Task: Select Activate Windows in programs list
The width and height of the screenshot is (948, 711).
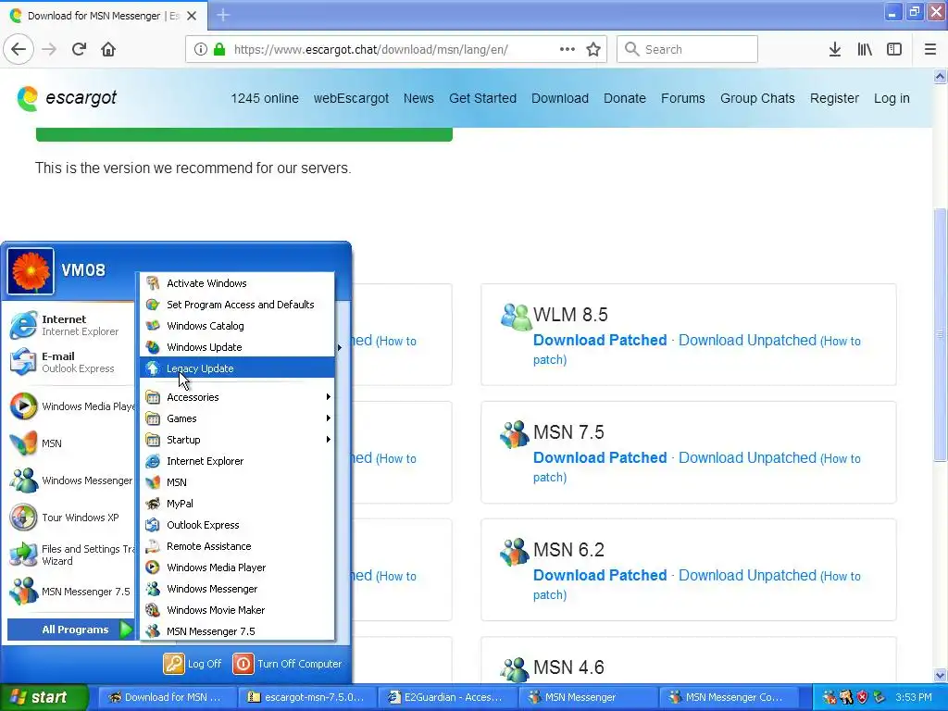Action: (237, 283)
